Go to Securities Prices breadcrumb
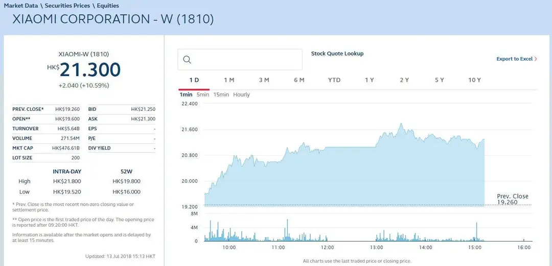 click(67, 6)
